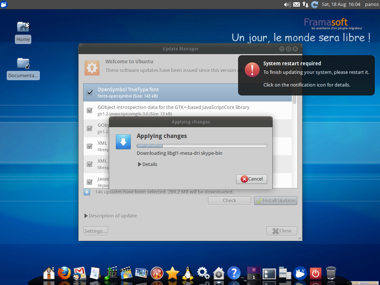The image size is (380, 285).
Task: Click the house icon in the dock
Action: coord(49,273)
